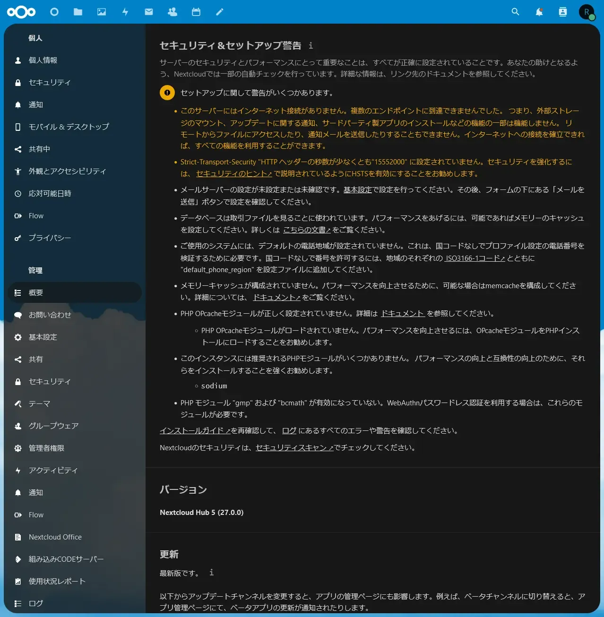Screen dimensions: 604x617
Task: Open 共有中 in personal settings
Action: pos(75,149)
